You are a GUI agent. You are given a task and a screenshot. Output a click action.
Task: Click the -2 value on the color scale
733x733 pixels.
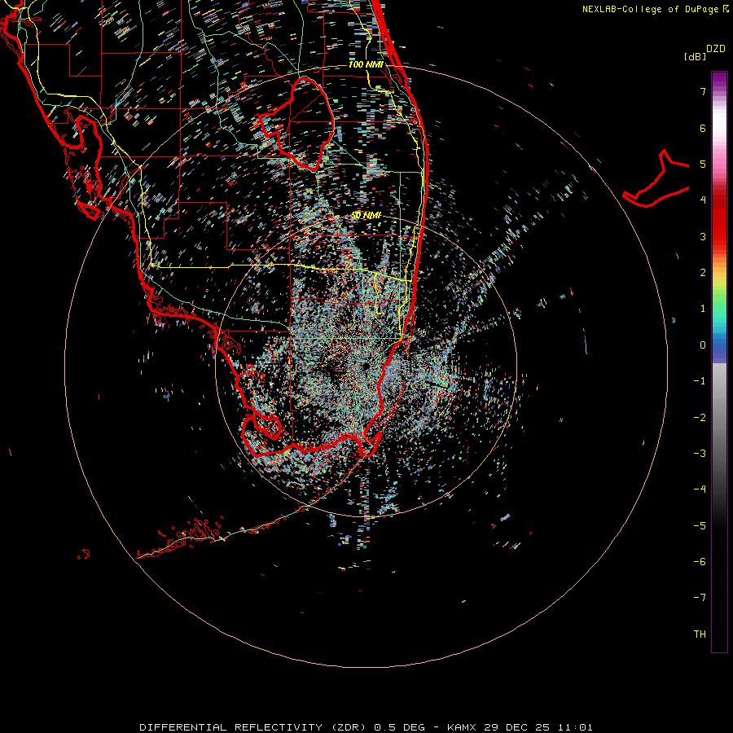(700, 418)
